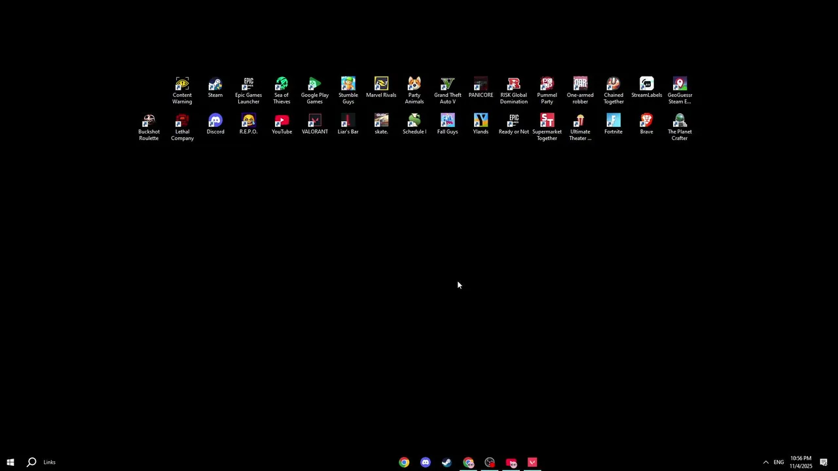Click the GeoGuessr Steam Edition icon
Screen dimensions: 838x471
click(x=680, y=90)
